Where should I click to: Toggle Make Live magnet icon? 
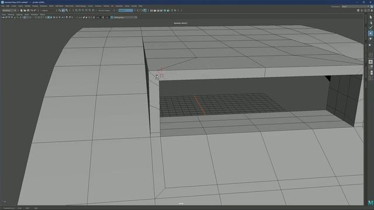[93, 10]
